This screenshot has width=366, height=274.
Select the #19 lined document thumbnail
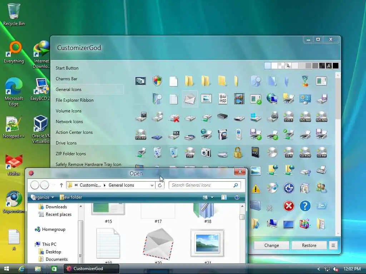tap(108, 243)
